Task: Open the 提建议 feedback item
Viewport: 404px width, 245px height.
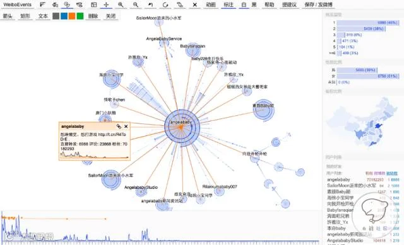Action: coord(289,4)
